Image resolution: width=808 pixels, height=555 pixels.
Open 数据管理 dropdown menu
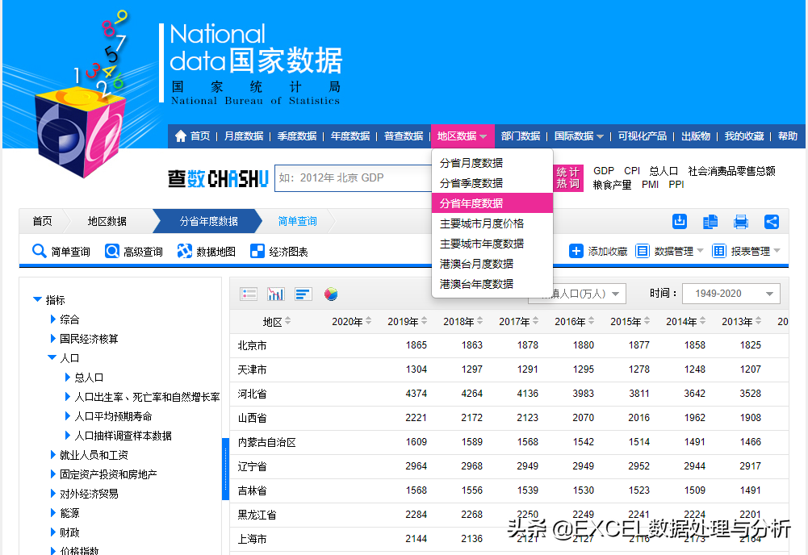[669, 251]
